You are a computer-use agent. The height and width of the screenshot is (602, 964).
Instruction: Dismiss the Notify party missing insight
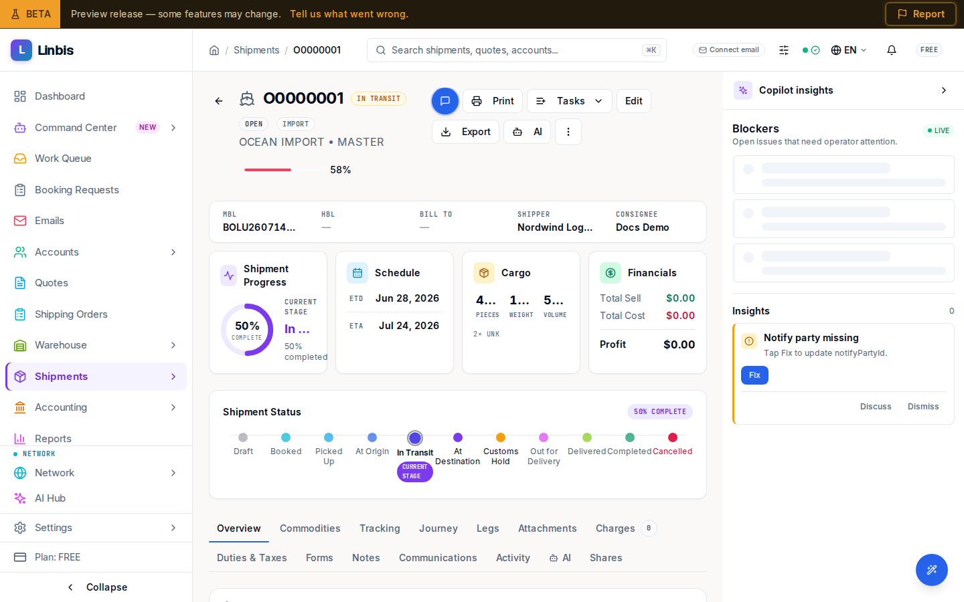click(x=923, y=407)
